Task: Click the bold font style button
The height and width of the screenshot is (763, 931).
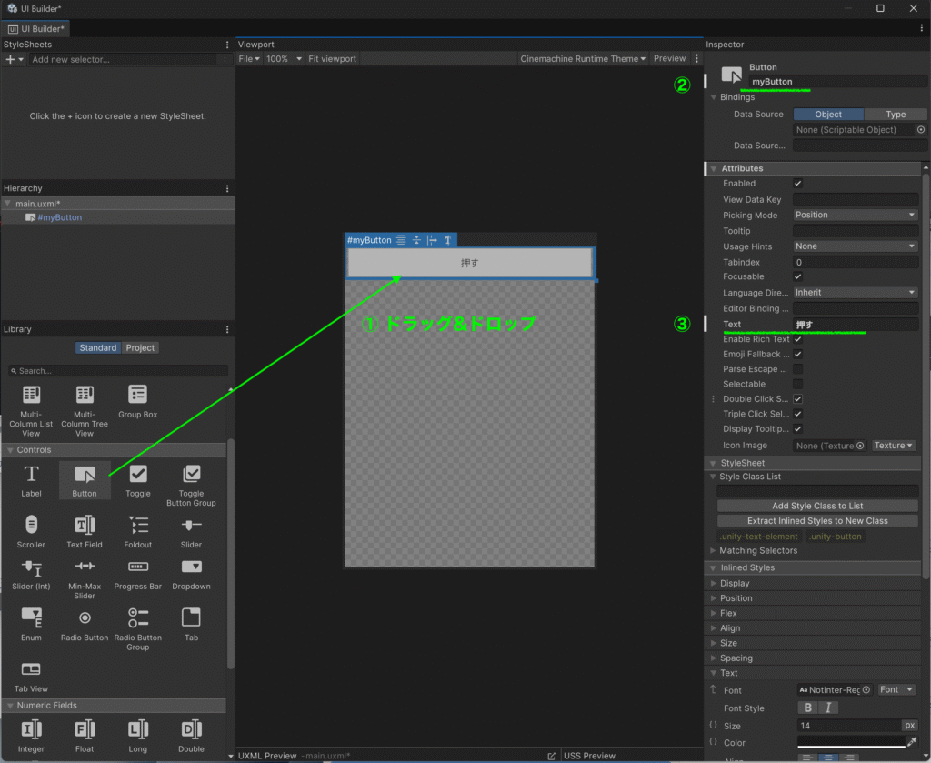Action: coord(807,708)
